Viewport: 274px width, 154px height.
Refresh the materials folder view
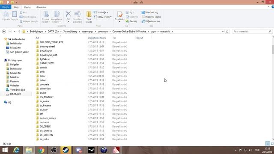tap(227, 32)
